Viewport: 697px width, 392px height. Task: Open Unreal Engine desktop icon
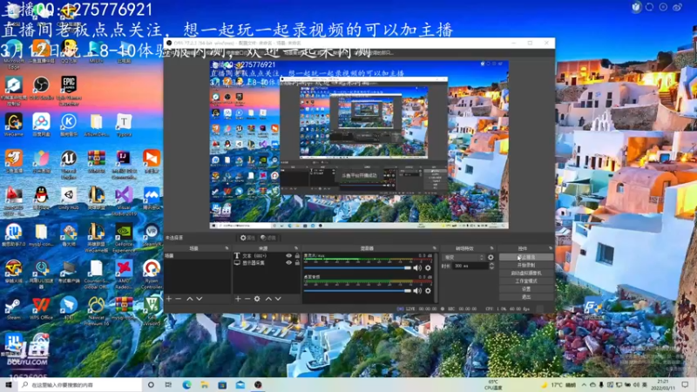click(69, 165)
